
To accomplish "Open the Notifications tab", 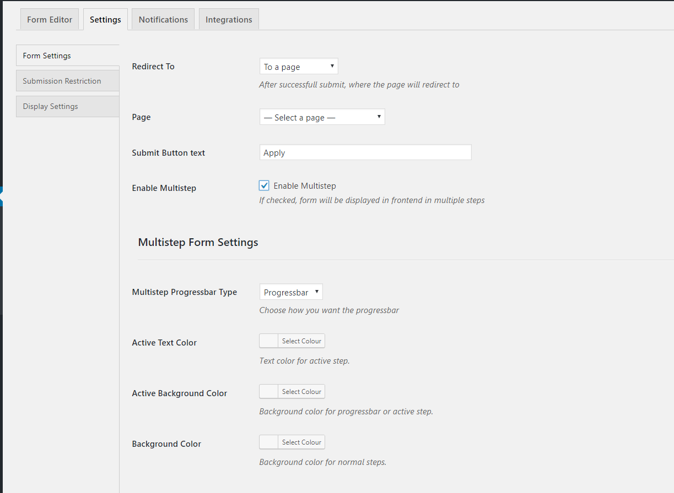I will click(163, 19).
